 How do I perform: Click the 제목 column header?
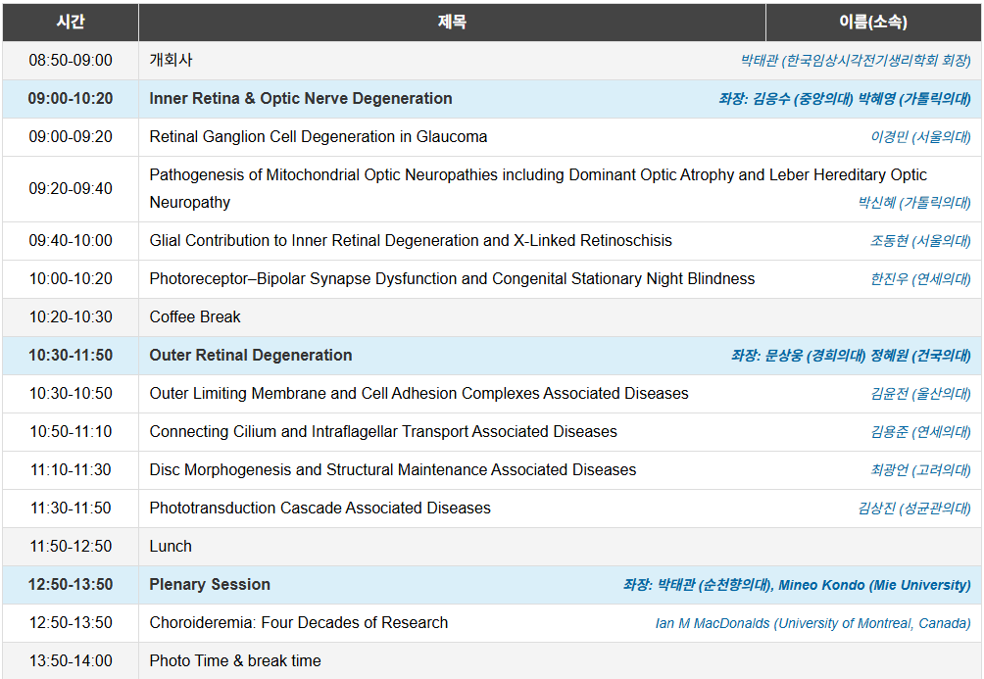coord(452,22)
